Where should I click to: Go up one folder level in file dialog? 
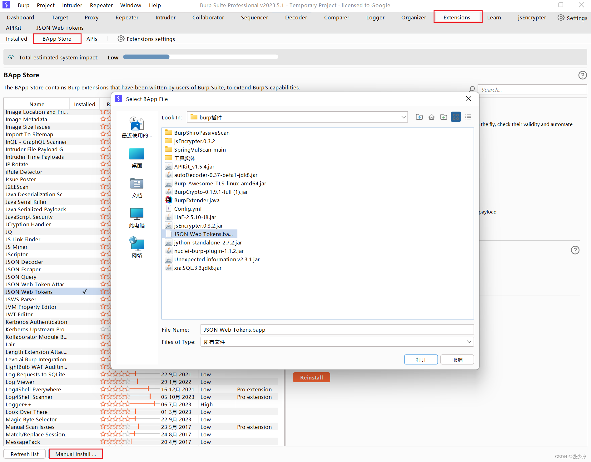(419, 117)
